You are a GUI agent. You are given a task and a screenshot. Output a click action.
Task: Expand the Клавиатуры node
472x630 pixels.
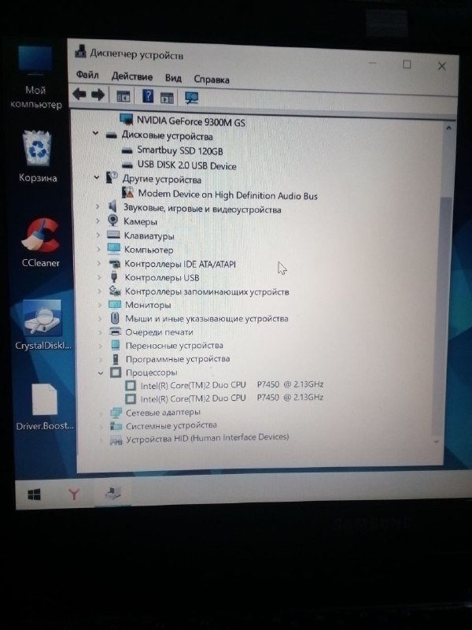[x=98, y=235]
